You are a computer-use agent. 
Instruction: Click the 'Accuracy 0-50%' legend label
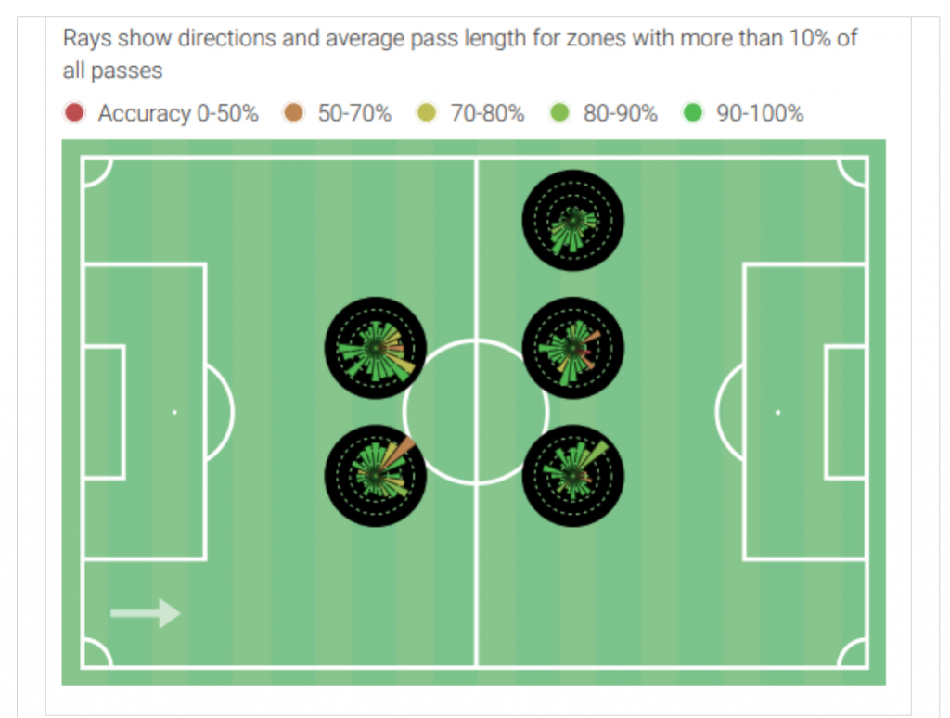178,113
